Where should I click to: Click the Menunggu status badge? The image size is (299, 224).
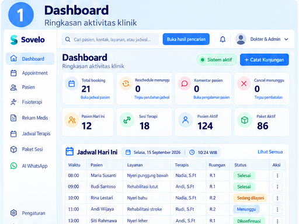246,209
